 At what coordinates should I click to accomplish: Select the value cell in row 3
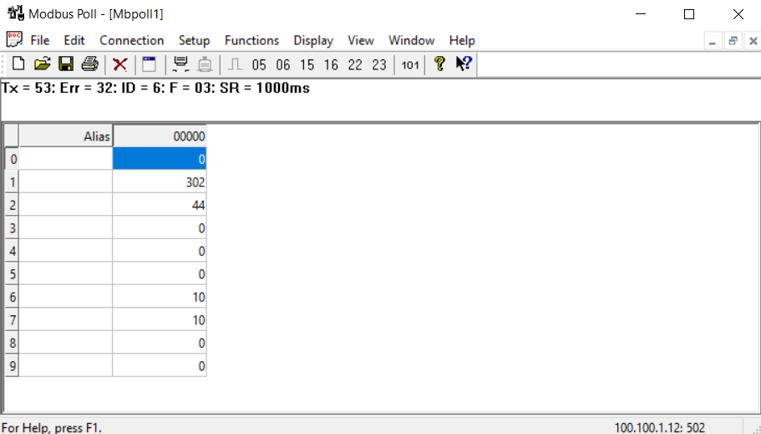click(160, 228)
